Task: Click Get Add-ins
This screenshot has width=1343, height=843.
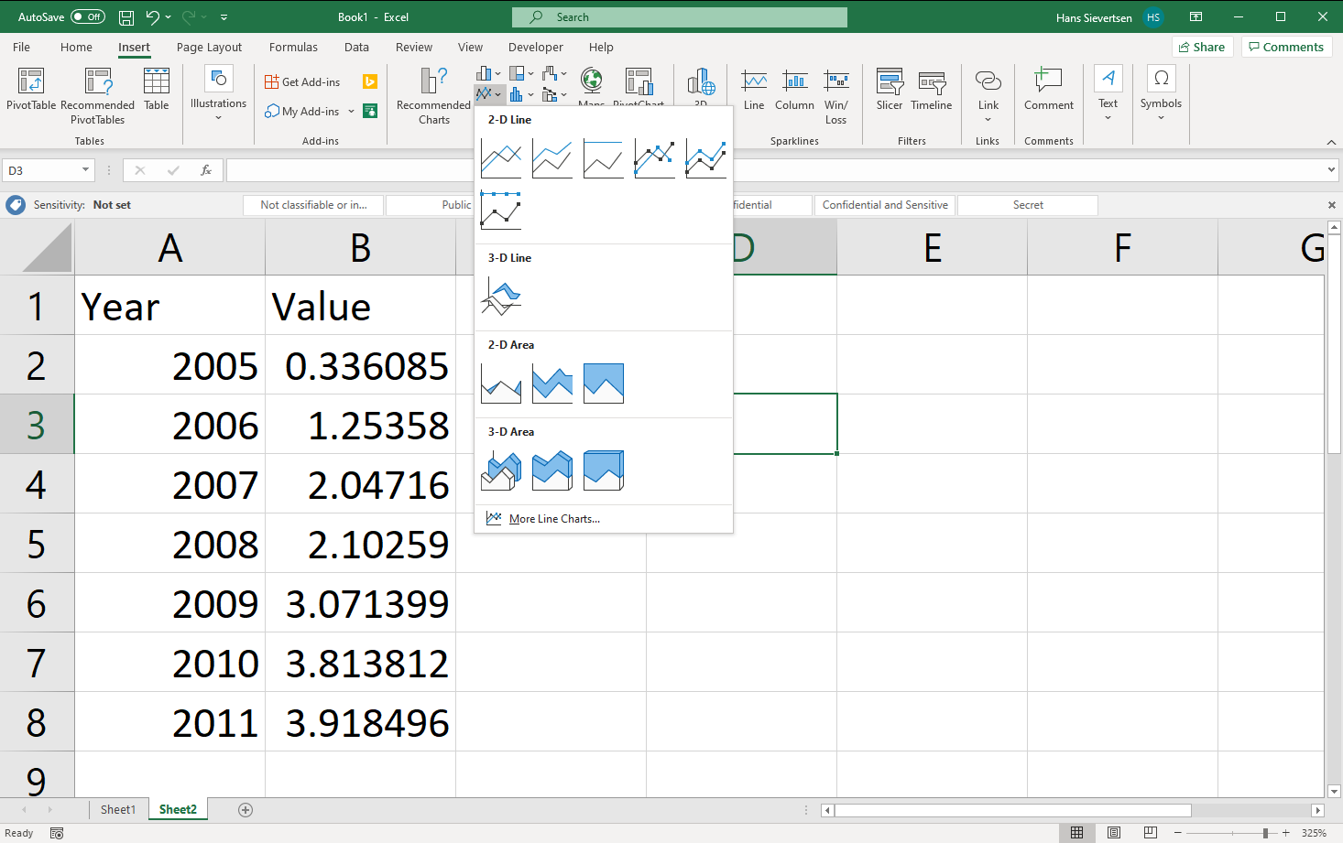Action: coord(302,82)
